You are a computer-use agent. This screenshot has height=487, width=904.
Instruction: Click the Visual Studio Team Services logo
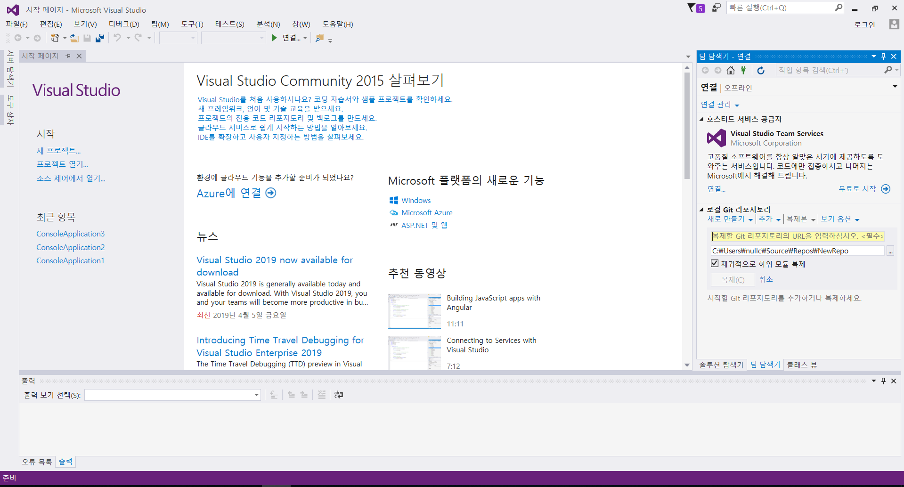[717, 138]
